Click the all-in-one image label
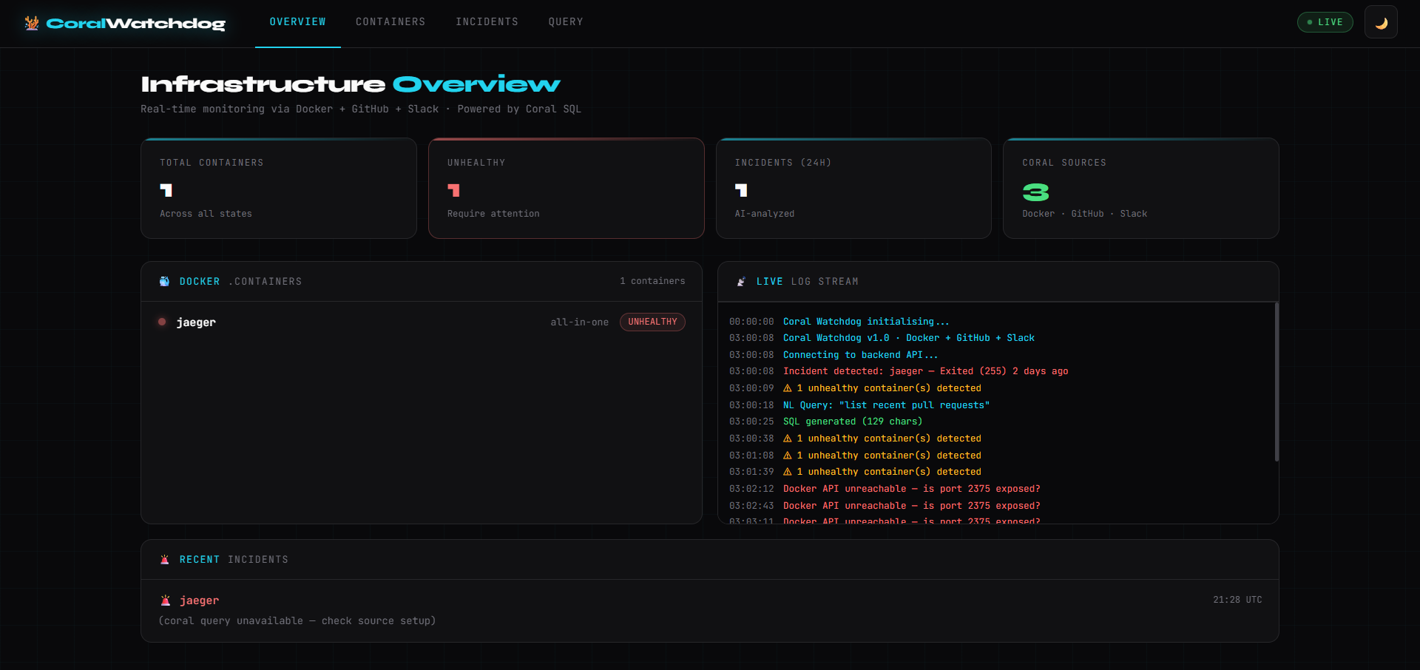This screenshot has height=670, width=1420. (x=579, y=322)
